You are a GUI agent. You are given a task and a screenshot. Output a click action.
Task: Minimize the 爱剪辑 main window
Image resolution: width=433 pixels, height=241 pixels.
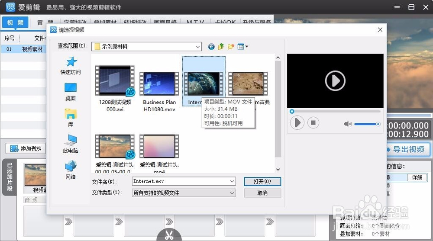(x=397, y=7)
